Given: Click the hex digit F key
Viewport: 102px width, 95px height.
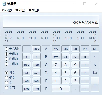Looking at the screenshot, I should 46,89.
